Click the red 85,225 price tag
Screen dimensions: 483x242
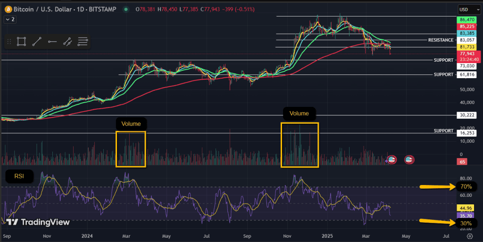[x=466, y=26]
